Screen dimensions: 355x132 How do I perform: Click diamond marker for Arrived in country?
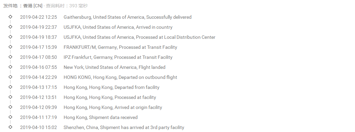click(10, 27)
